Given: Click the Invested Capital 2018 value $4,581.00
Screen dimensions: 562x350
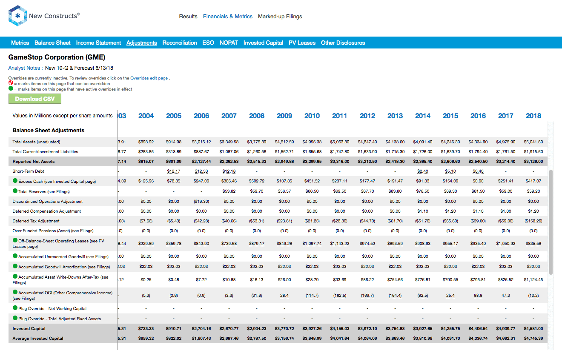Looking at the screenshot, I should (533, 329).
